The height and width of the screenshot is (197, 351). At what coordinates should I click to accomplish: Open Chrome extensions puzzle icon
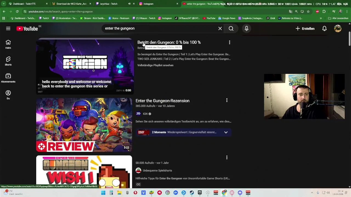click(324, 11)
